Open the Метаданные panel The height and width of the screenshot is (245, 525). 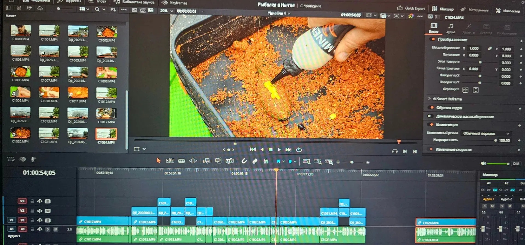tap(474, 10)
